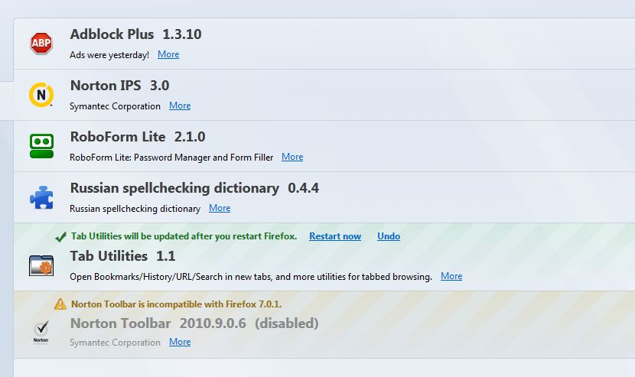This screenshot has width=635, height=377.
Task: Open More link in Tab Utilities description
Action: click(x=451, y=276)
